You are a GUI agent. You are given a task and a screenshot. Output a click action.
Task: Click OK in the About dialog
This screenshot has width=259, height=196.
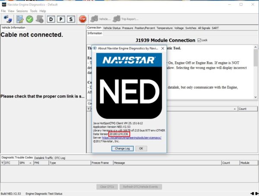click(x=141, y=148)
